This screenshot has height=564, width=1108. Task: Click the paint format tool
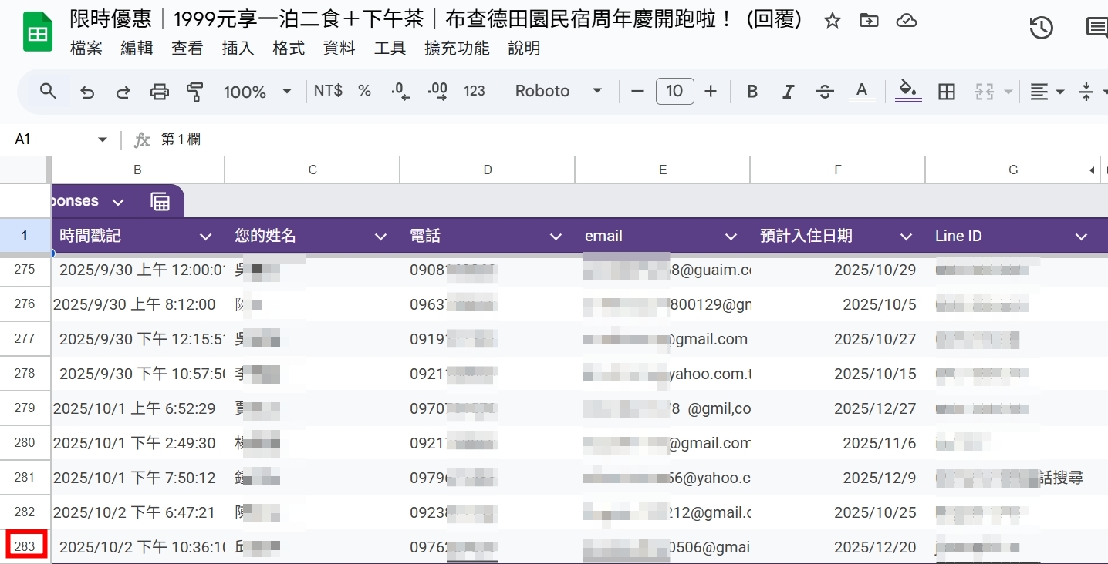pyautogui.click(x=195, y=91)
